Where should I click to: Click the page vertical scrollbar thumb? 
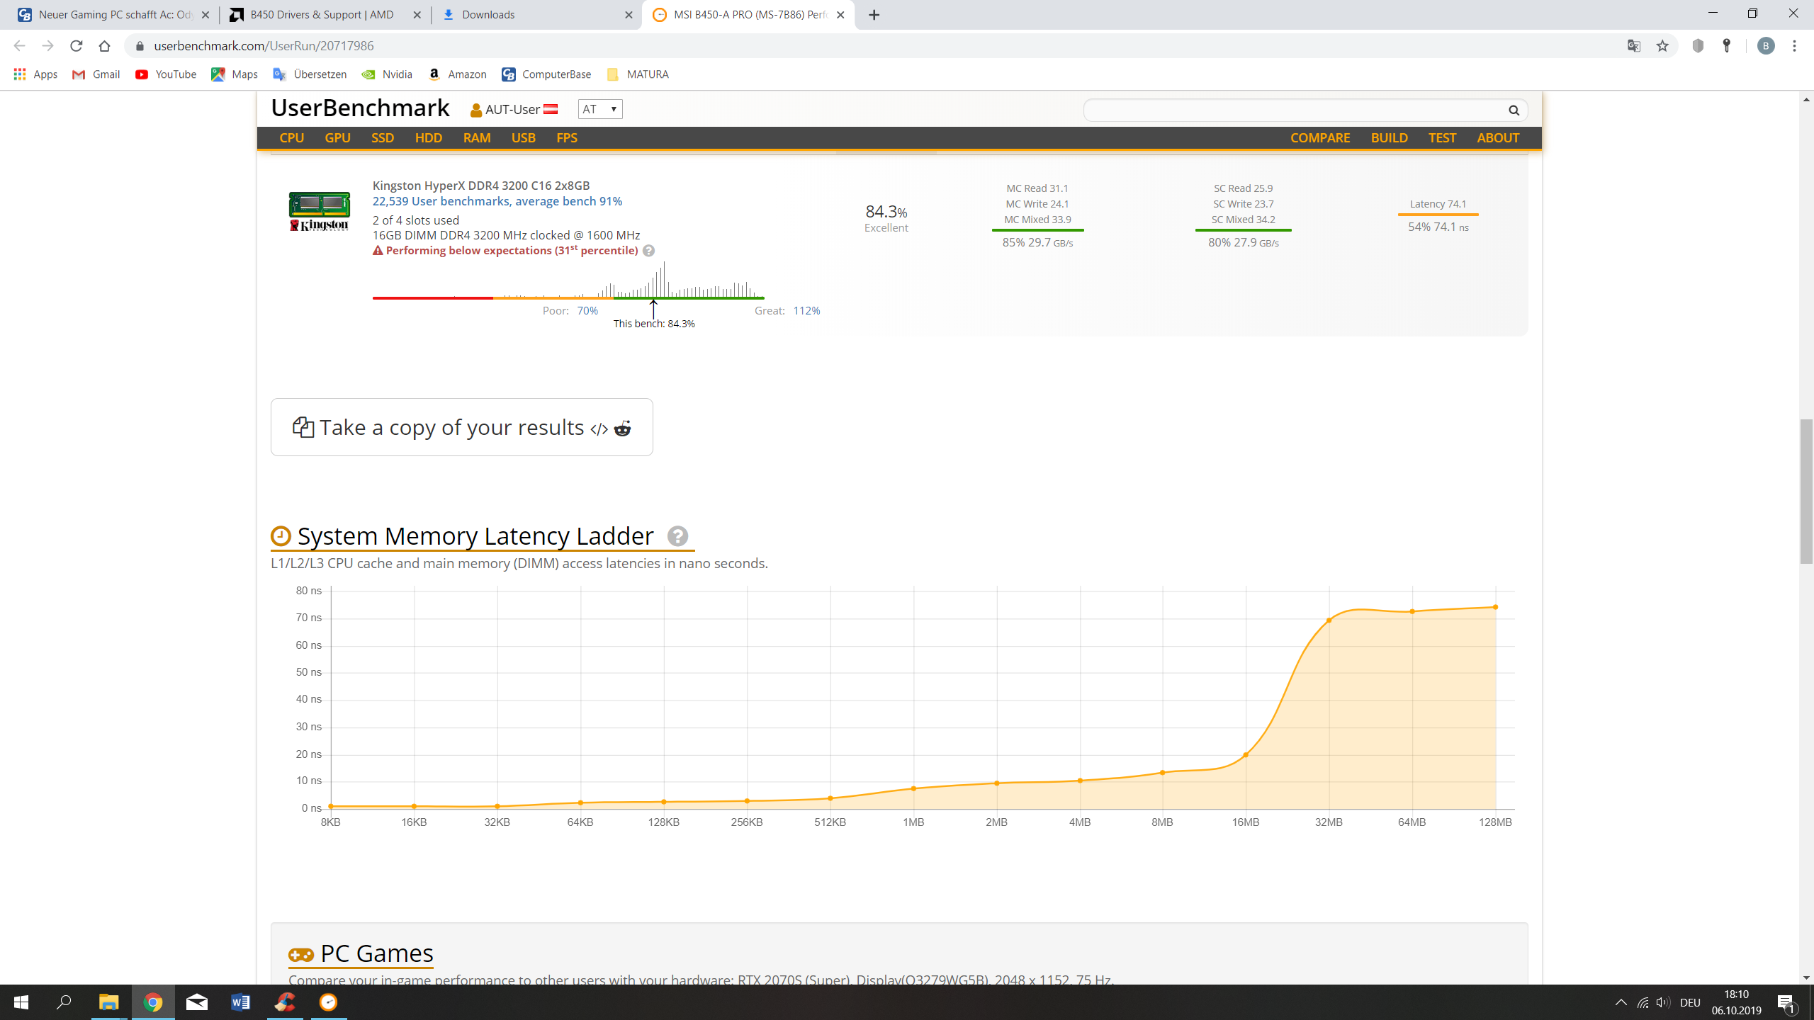pyautogui.click(x=1806, y=492)
